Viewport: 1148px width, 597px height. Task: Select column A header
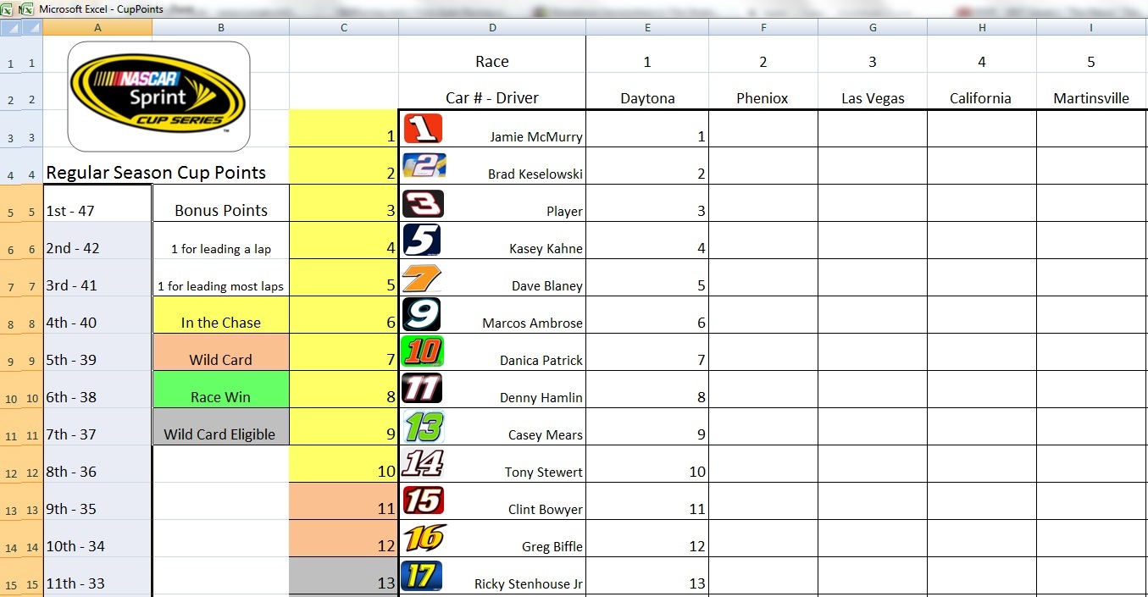click(98, 27)
